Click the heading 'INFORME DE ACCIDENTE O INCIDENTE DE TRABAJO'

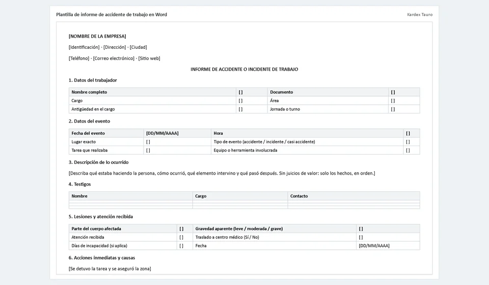coord(244,69)
